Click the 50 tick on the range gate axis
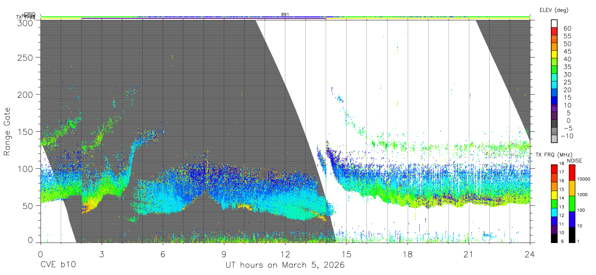 click(28, 205)
